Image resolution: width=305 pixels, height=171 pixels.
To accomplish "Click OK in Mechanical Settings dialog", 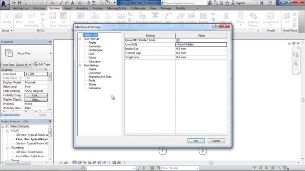I will coord(196,141).
